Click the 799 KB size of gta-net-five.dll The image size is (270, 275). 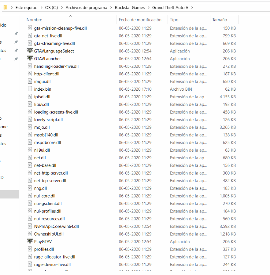229,36
